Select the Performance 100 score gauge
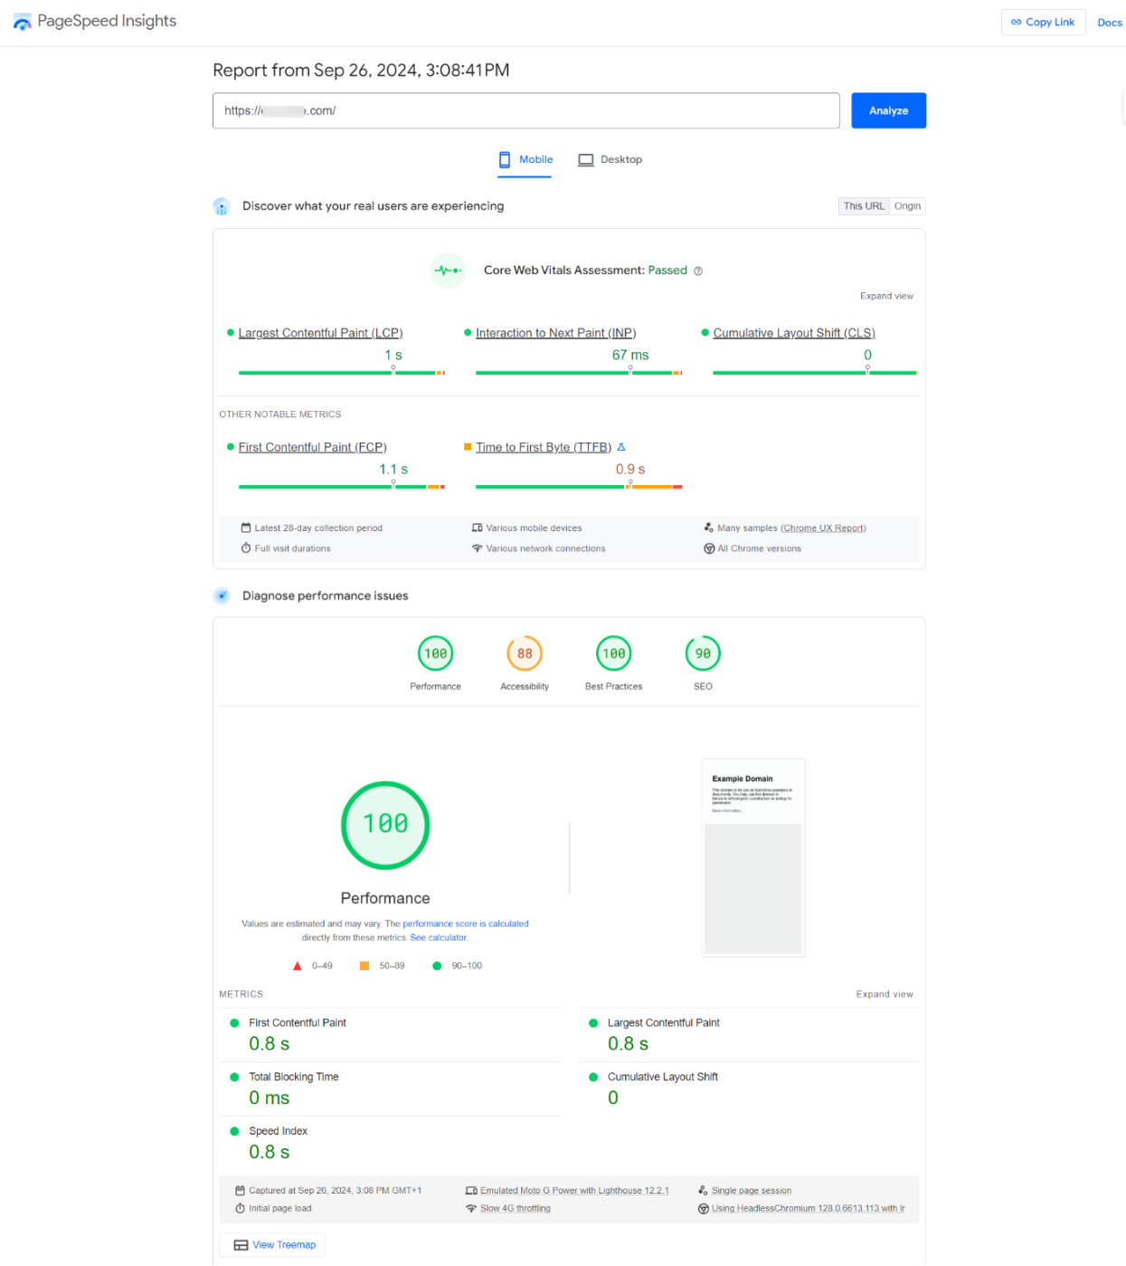 click(435, 652)
